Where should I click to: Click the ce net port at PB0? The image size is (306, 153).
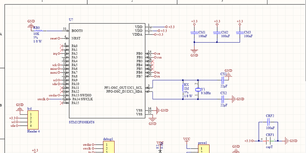(x=157, y=53)
